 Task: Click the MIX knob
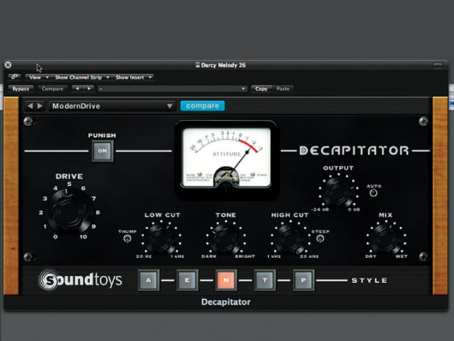[386, 239]
